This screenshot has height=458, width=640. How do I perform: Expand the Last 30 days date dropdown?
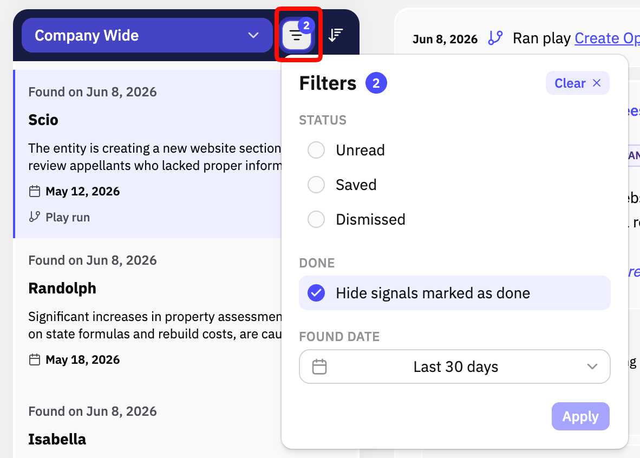point(455,367)
